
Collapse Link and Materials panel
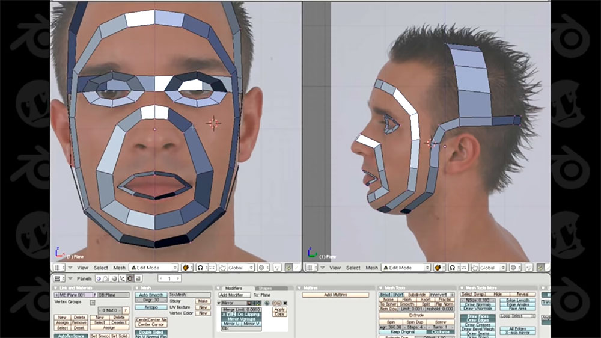click(56, 288)
